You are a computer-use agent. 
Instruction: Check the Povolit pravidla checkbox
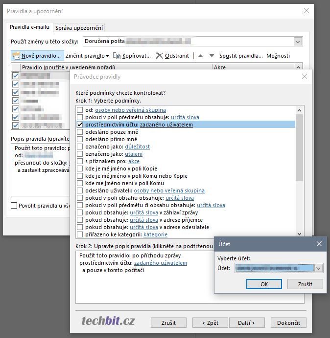pyautogui.click(x=14, y=206)
